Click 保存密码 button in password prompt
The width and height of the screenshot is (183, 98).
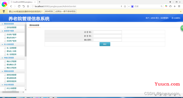click(x=49, y=11)
